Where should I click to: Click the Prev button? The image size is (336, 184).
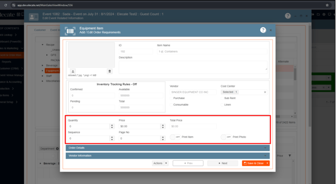pos(188,163)
